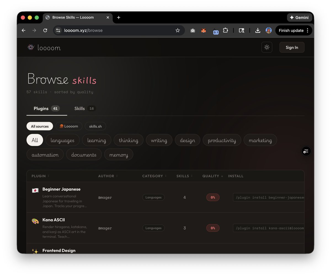Select the All category chip
Viewport: 331px width, 276px height.
point(35,140)
